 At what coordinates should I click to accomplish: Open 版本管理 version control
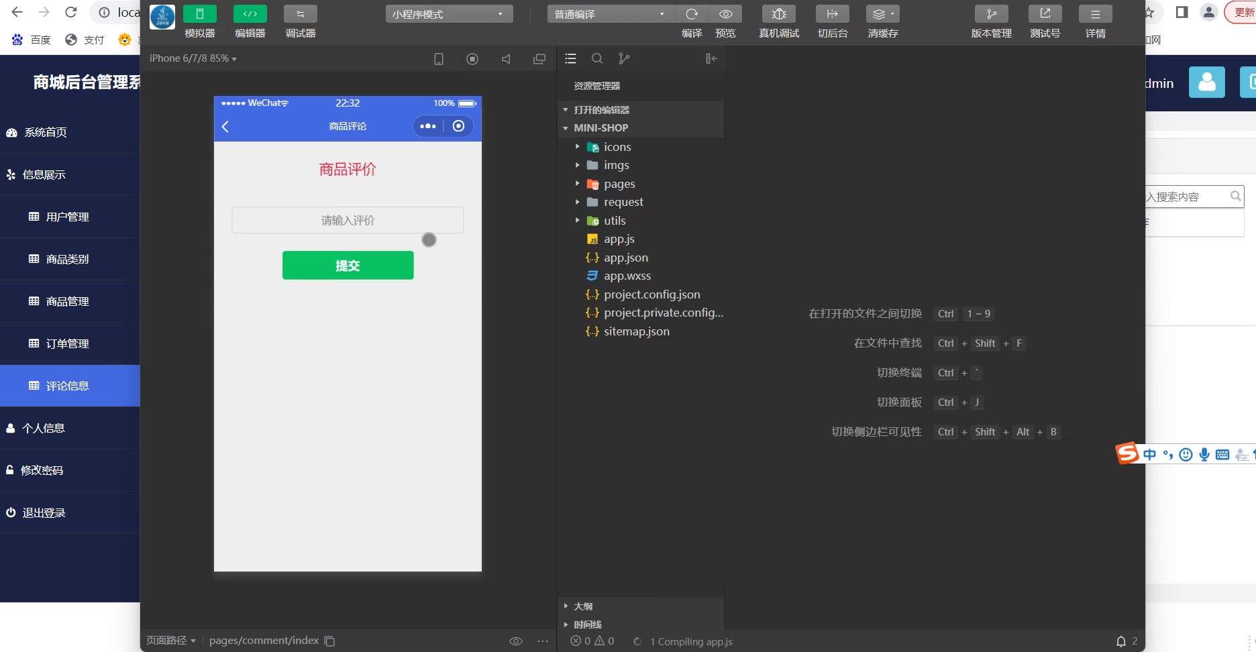click(x=992, y=14)
